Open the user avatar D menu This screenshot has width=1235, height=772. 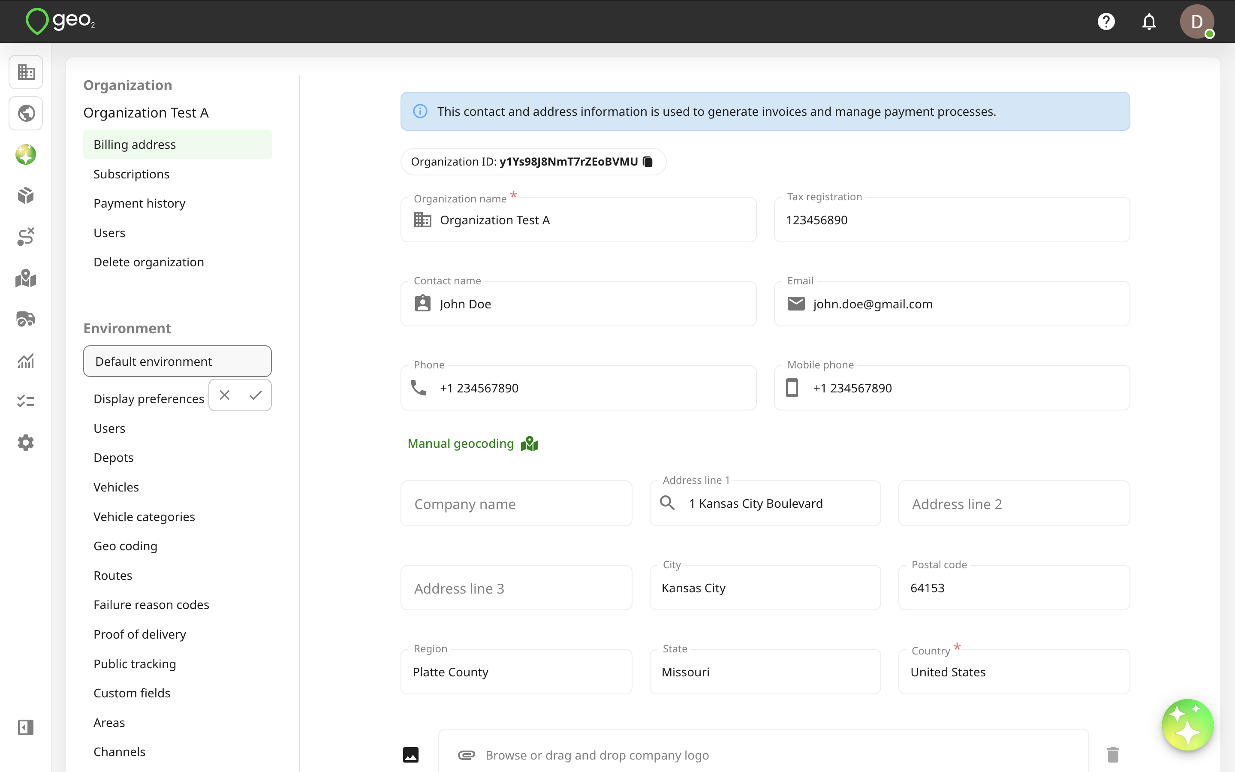click(x=1197, y=21)
